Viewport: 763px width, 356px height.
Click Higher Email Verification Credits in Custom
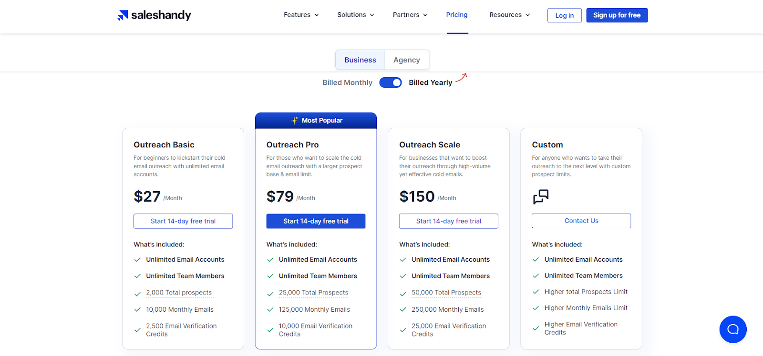tap(581, 328)
